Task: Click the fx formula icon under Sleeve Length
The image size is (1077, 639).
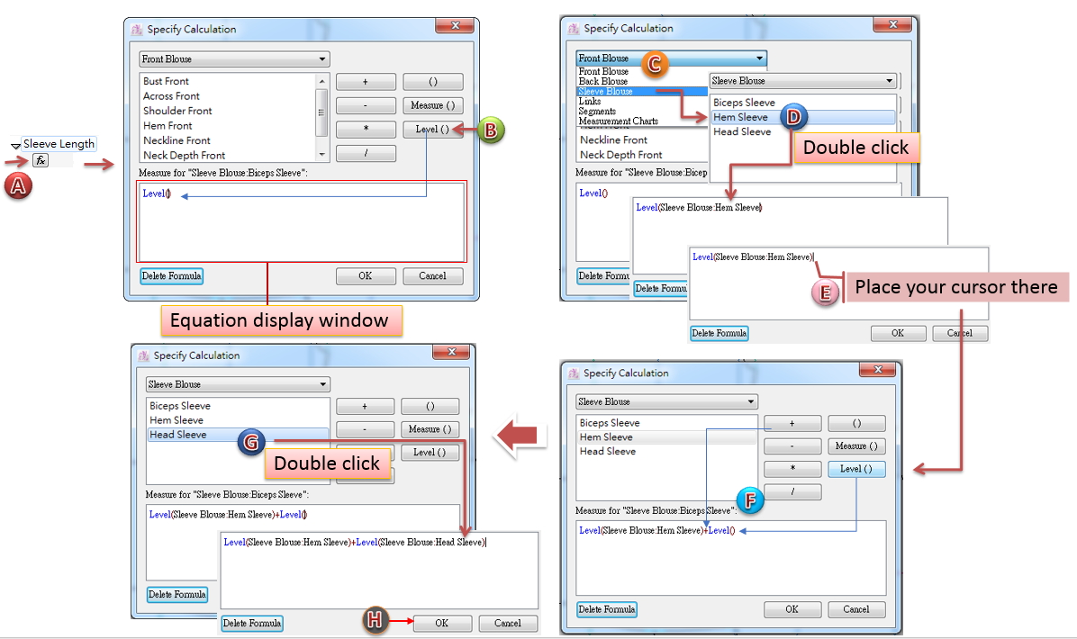Action: [x=41, y=160]
